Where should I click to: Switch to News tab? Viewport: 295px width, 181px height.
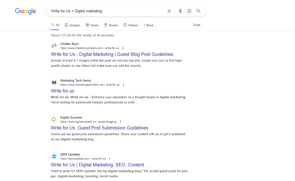tap(92, 25)
